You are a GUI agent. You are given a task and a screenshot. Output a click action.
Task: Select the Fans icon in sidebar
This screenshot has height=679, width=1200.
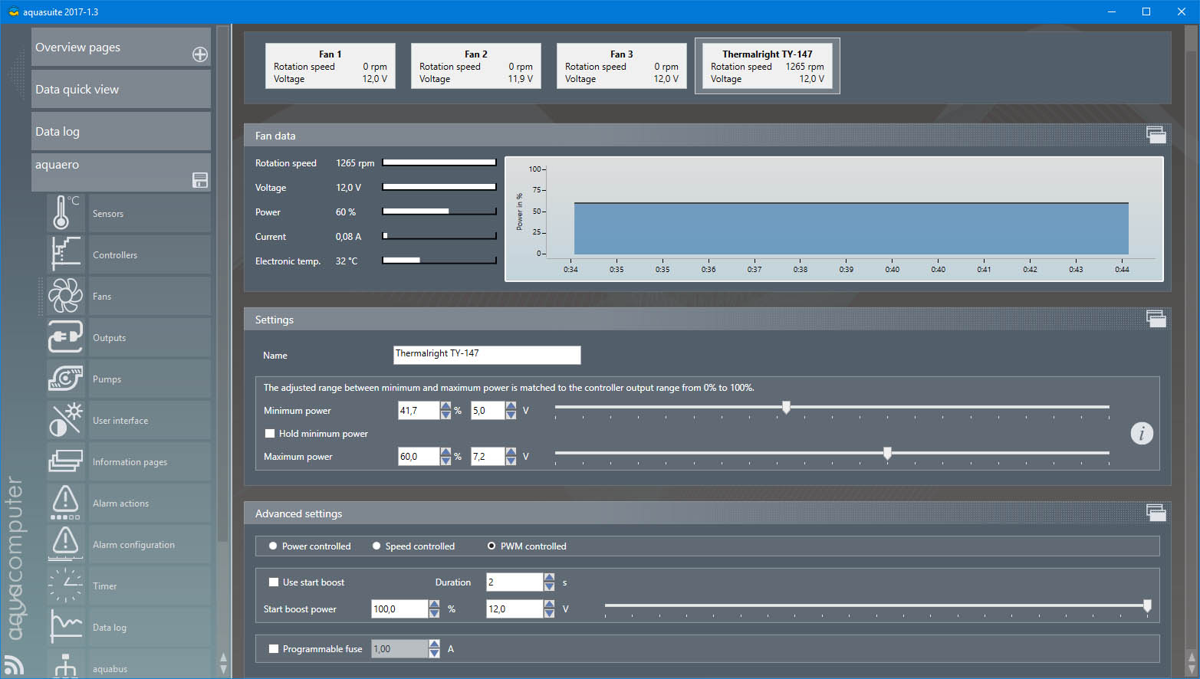[x=65, y=296]
